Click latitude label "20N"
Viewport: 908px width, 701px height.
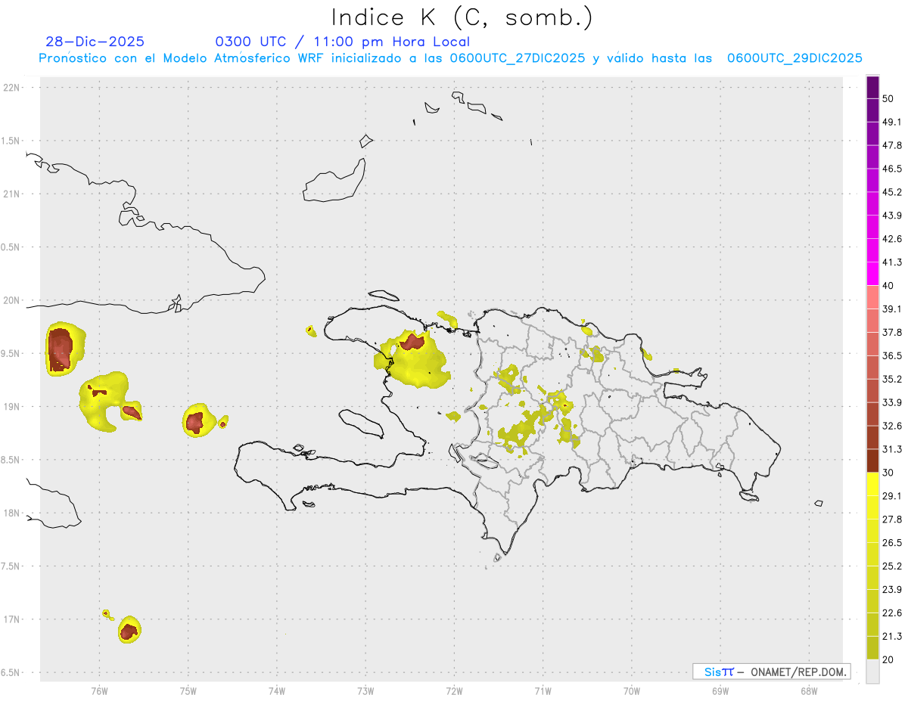pyautogui.click(x=11, y=300)
